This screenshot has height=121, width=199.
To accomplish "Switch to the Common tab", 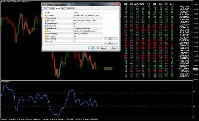I will pos(52,9).
